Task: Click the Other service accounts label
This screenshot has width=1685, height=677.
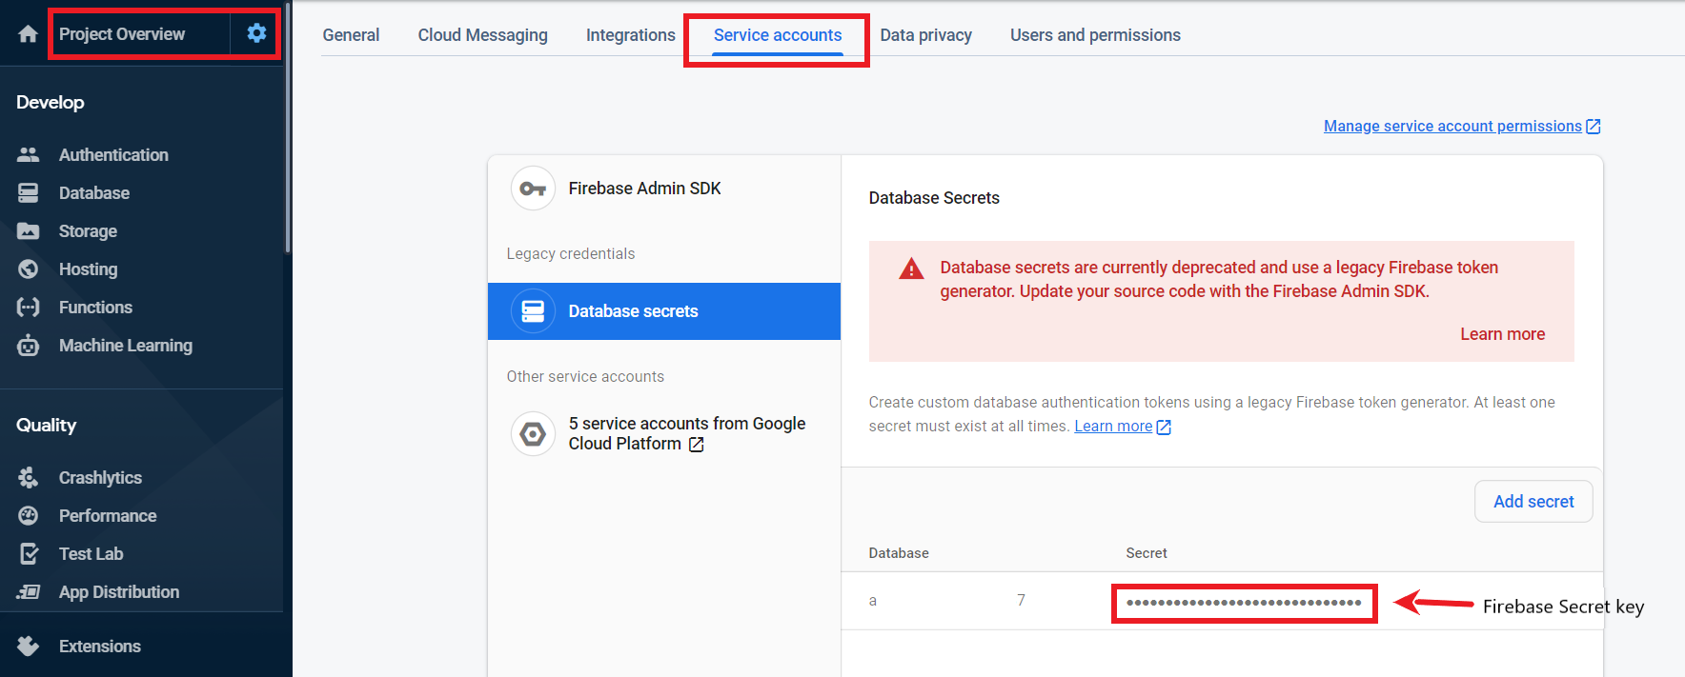Action: (585, 376)
